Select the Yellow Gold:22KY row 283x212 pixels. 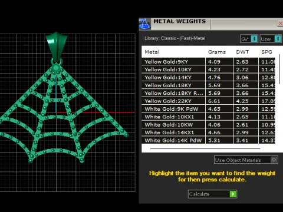(208, 101)
